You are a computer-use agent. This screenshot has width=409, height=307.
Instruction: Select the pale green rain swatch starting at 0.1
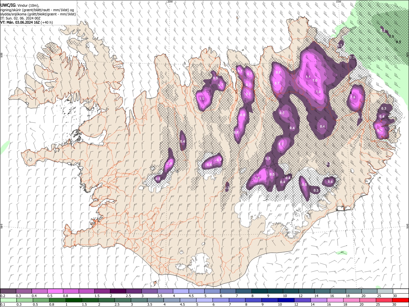coord(9,300)
